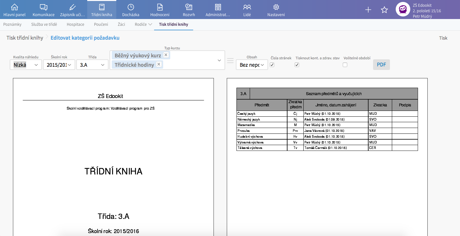Click Jana Vávrová teacher entry

[336, 131]
